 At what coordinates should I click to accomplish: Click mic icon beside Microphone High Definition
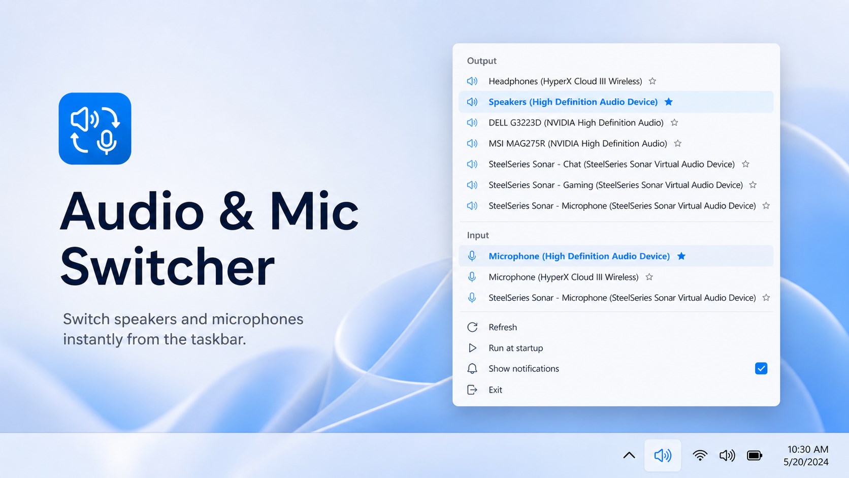coord(472,256)
